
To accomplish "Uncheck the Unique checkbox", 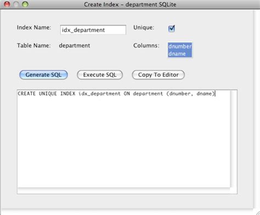I will pyautogui.click(x=172, y=28).
